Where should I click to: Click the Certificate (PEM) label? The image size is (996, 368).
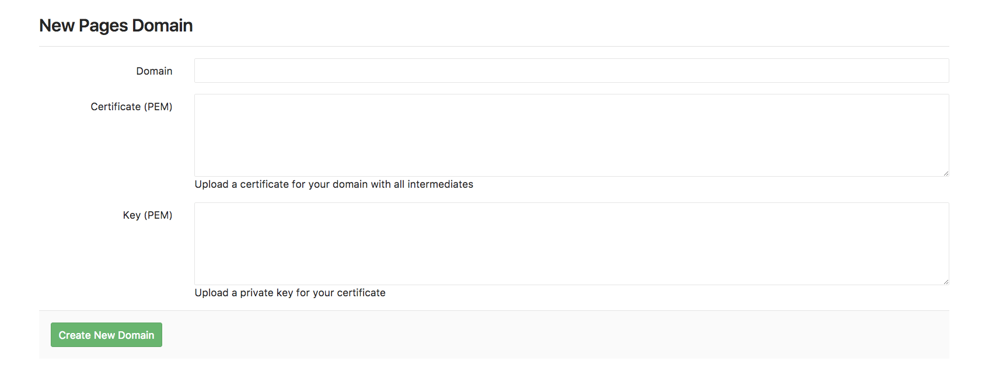point(131,106)
